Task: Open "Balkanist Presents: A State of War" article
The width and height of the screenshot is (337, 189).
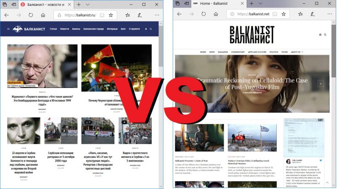Action: tap(192, 161)
